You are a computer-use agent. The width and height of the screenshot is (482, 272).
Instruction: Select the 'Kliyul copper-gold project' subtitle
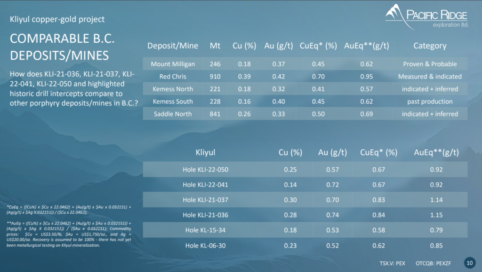coord(57,19)
